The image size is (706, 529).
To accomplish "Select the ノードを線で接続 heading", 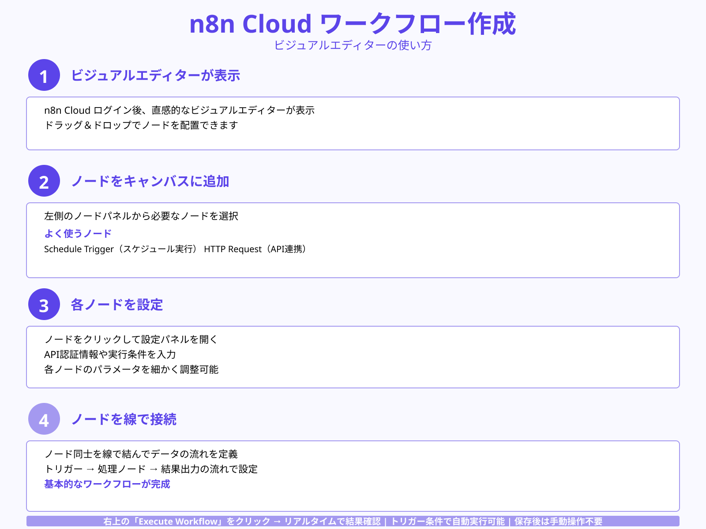I will 124,420.
